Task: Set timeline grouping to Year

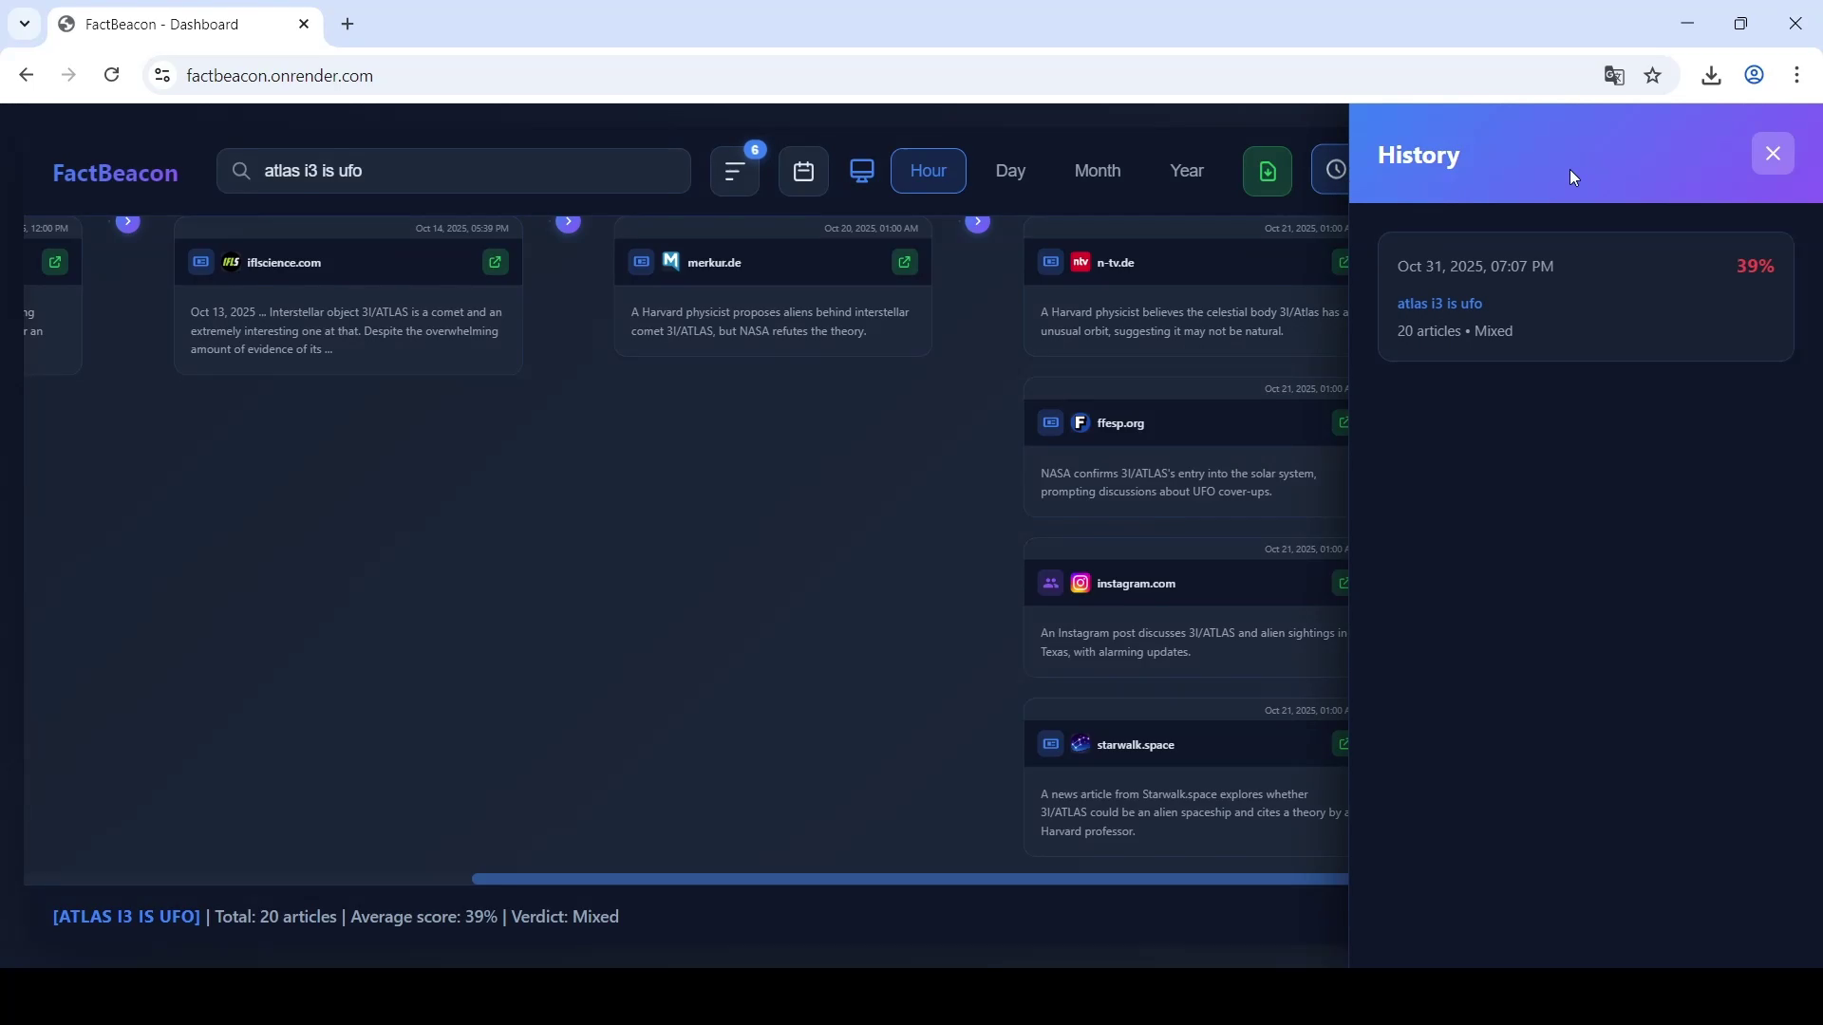Action: (x=1186, y=171)
